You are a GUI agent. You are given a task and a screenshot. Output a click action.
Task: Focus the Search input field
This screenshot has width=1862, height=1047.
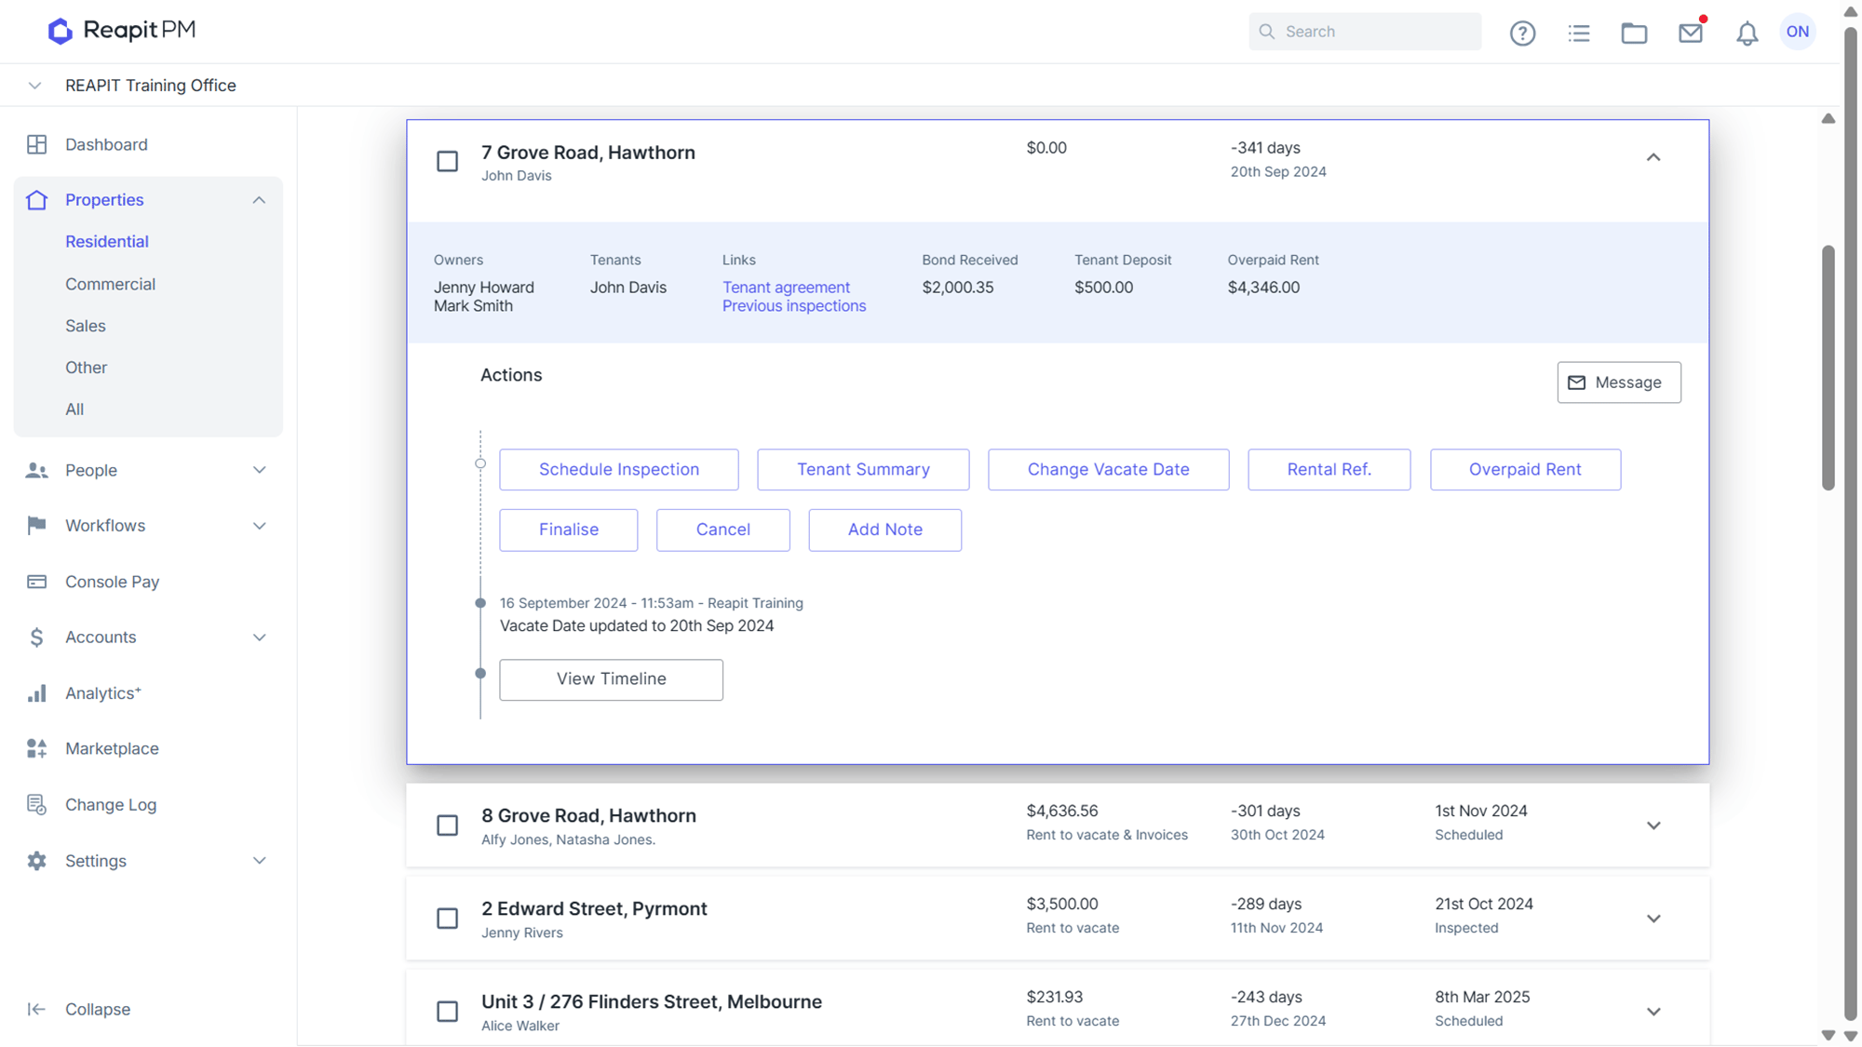tap(1365, 32)
